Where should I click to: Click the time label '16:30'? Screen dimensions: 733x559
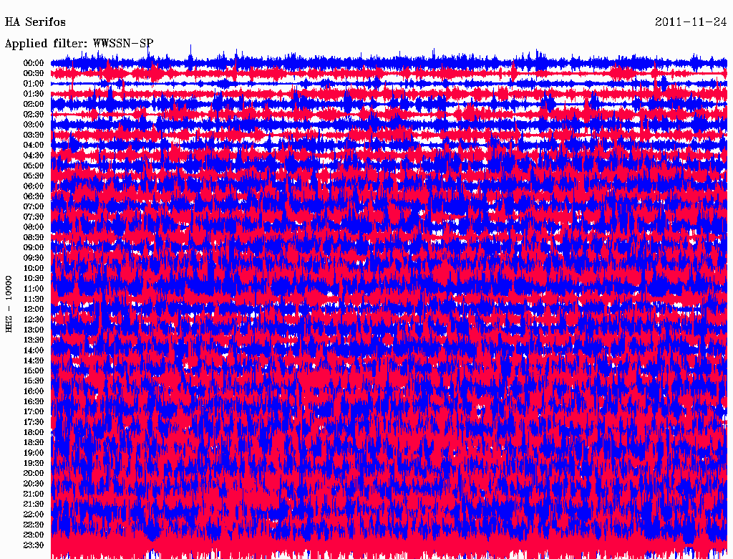[x=34, y=402]
